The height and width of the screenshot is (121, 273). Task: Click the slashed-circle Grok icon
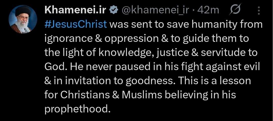pos(235,10)
